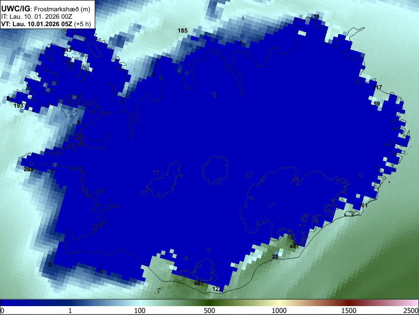Click the color scale label 1500
The image size is (419, 315).
[x=349, y=311]
